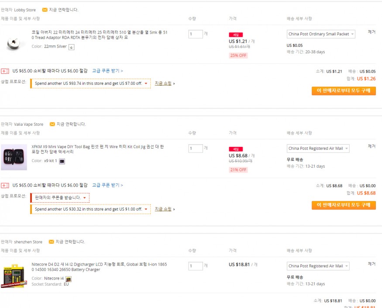Open China Post Ordinary Small Packet shipping dropdown
The height and width of the screenshot is (308, 382).
coord(321,34)
